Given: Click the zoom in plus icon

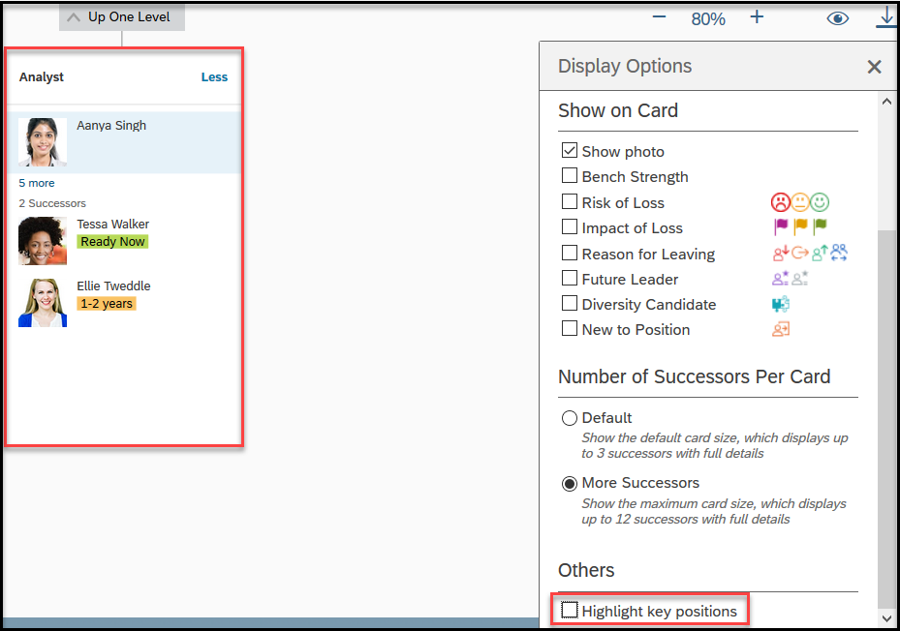Looking at the screenshot, I should [x=757, y=17].
